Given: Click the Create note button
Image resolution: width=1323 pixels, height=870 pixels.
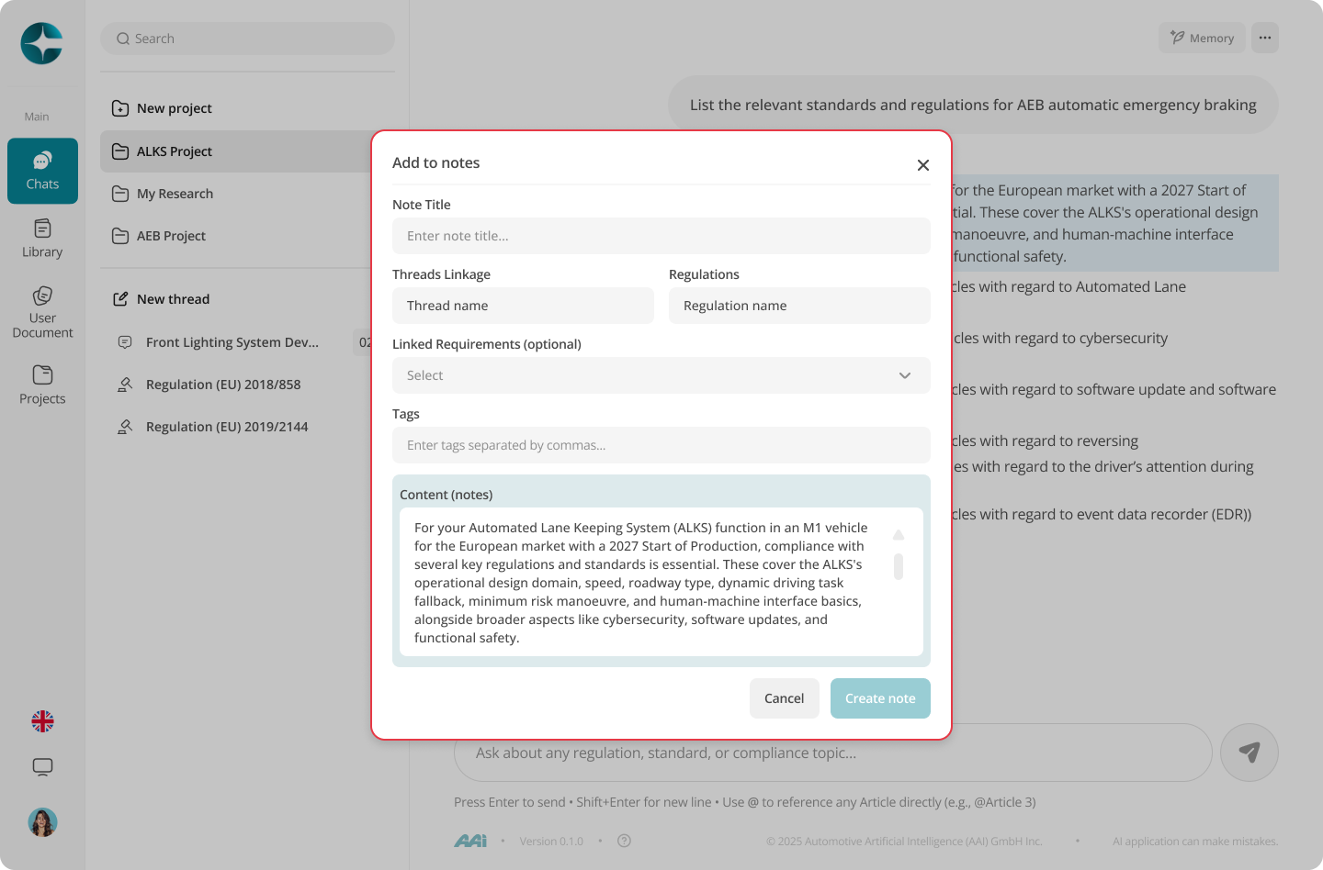Looking at the screenshot, I should pyautogui.click(x=880, y=698).
